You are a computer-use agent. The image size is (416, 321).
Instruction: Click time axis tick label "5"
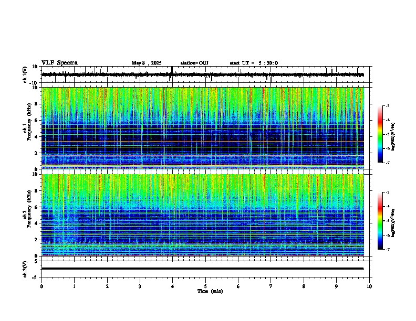(x=205, y=286)
